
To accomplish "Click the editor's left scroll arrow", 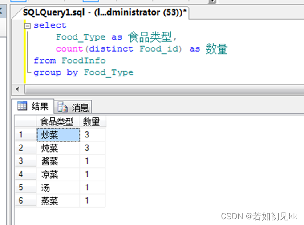I will 18,89.
